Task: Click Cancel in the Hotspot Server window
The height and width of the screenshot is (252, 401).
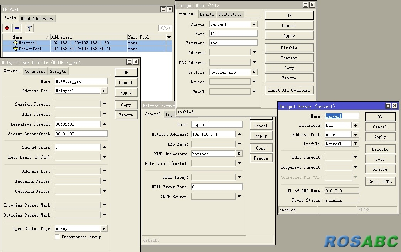Action: (380, 127)
